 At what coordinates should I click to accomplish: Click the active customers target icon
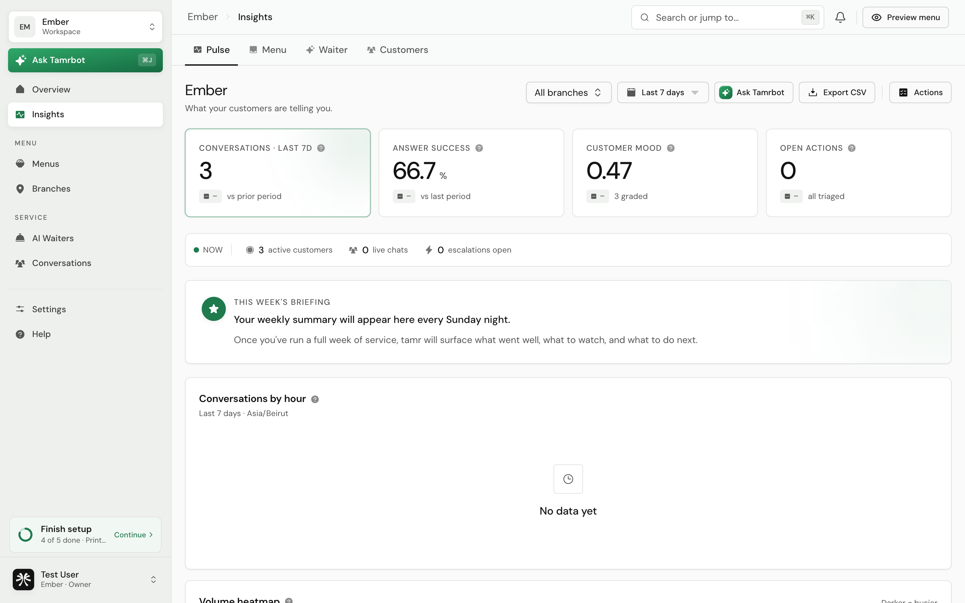tap(250, 250)
